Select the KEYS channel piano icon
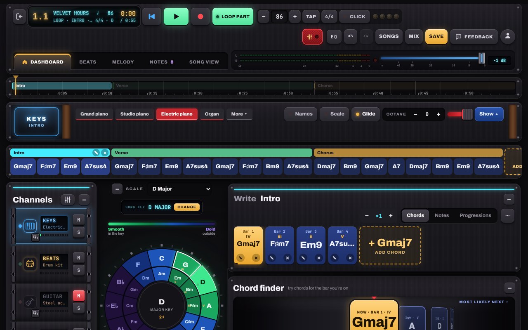 (x=31, y=226)
